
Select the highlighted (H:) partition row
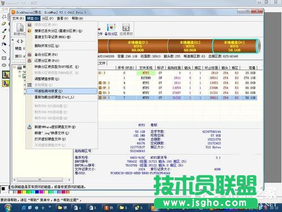tap(177, 98)
